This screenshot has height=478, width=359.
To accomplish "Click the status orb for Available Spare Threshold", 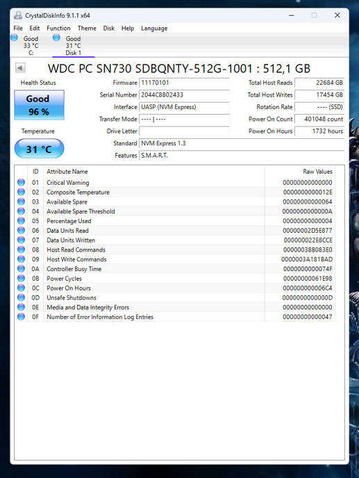I will [x=21, y=211].
